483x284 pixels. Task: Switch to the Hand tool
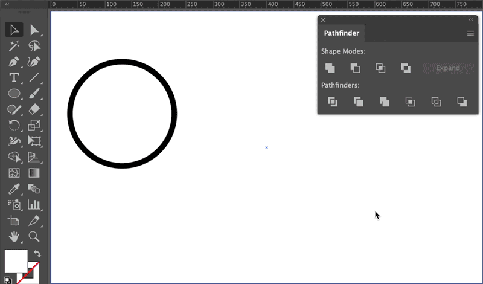pyautogui.click(x=14, y=236)
